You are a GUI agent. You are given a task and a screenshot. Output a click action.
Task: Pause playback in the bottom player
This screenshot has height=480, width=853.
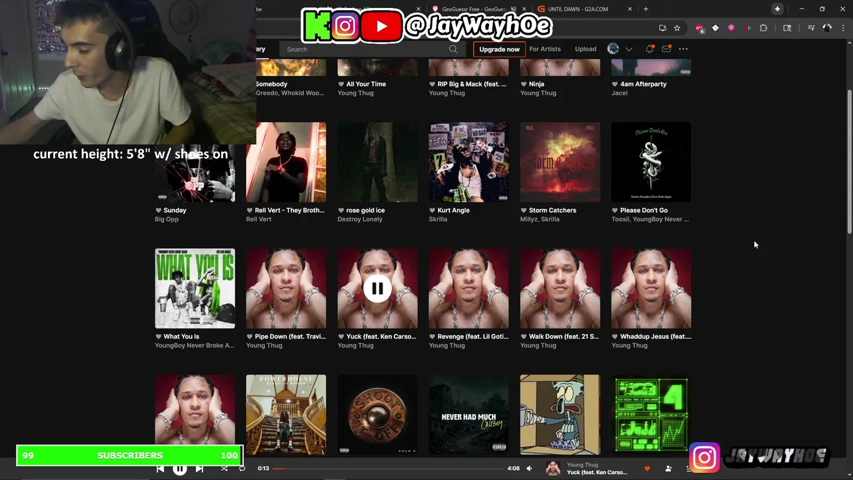point(180,469)
